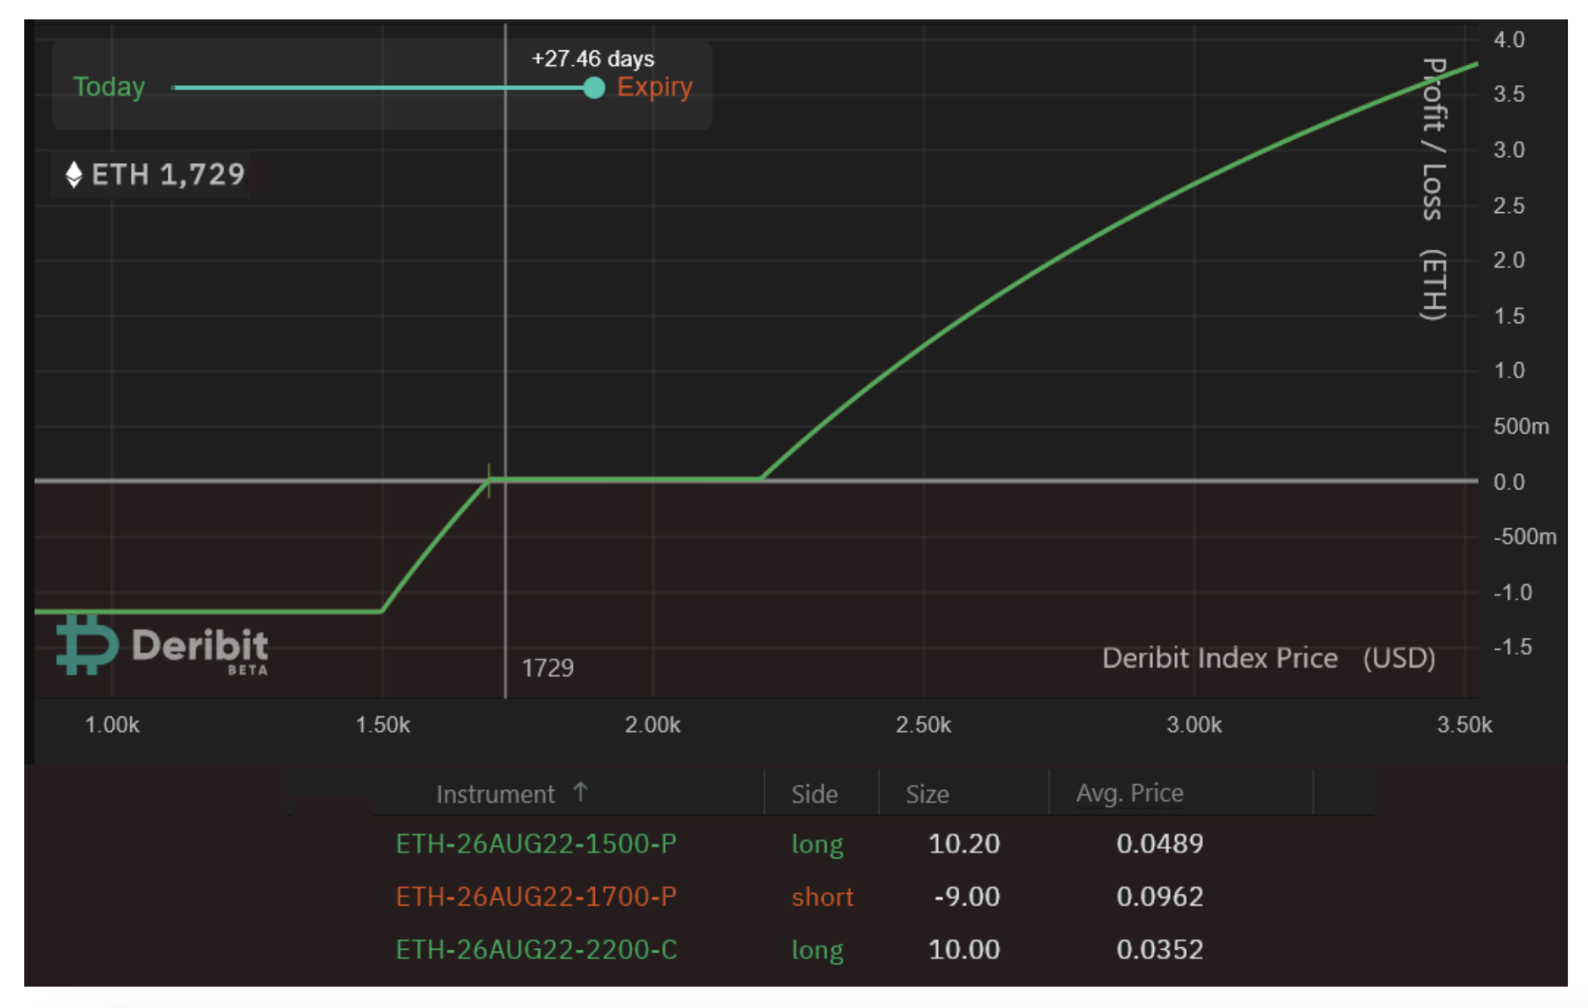Click the Today label

point(109,87)
